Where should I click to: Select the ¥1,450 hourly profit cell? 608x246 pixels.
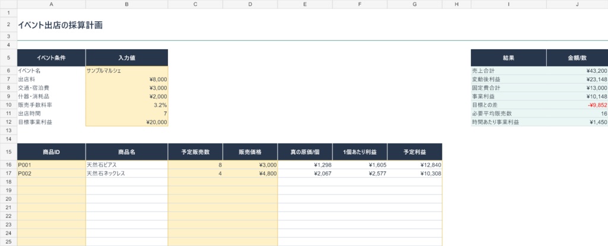(x=577, y=122)
